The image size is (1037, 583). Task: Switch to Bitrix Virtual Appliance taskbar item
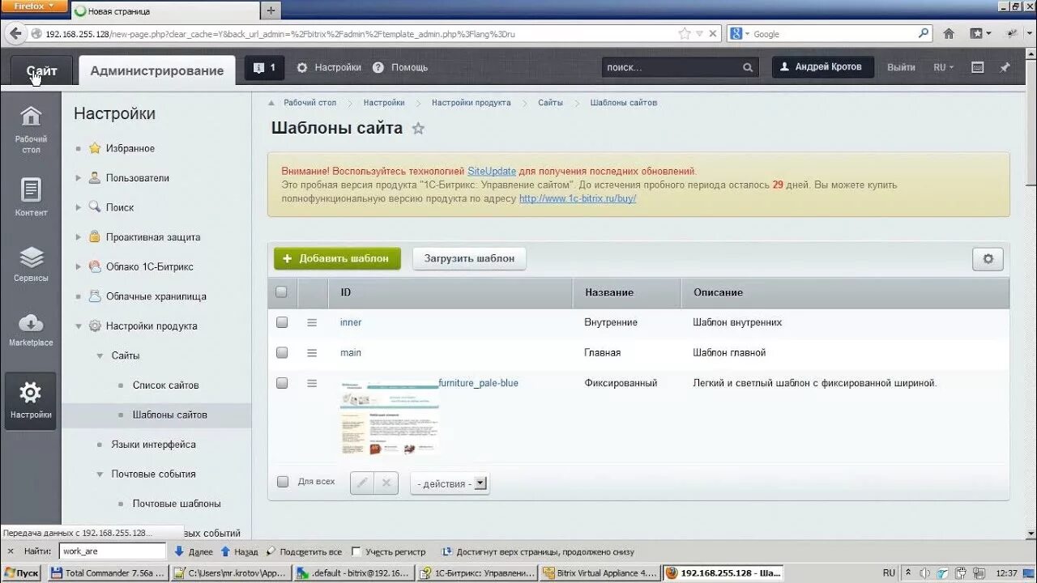599,572
